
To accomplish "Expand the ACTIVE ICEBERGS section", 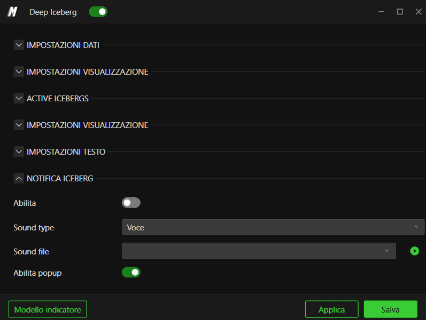I will pyautogui.click(x=19, y=98).
